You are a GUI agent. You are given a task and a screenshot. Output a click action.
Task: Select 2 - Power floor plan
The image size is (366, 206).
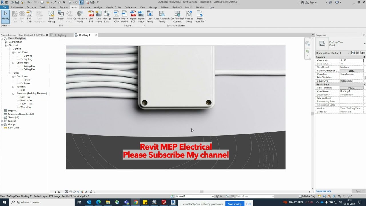[25, 83]
